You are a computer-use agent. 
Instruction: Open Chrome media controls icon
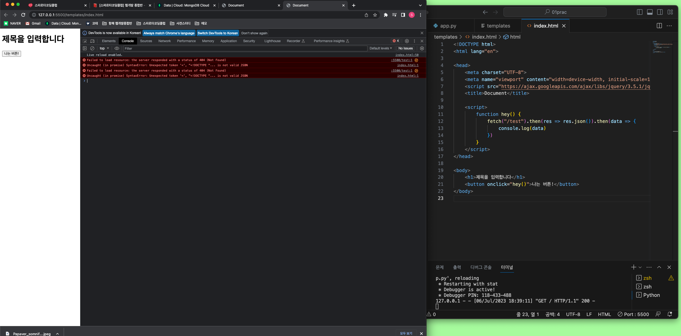pos(394,15)
